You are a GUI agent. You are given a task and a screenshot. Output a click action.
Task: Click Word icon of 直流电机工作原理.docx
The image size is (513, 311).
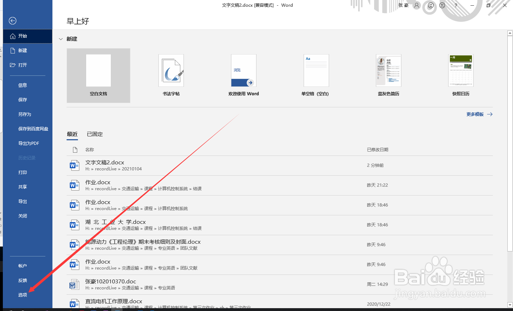74,304
